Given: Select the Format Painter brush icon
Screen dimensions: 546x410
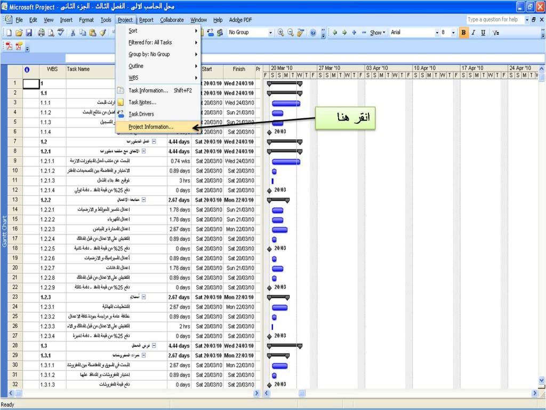Looking at the screenshot, I should tap(102, 33).
